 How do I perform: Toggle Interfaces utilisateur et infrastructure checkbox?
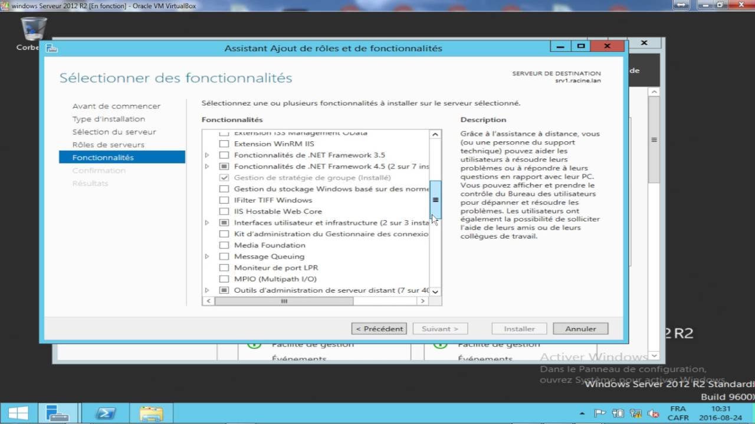click(224, 223)
